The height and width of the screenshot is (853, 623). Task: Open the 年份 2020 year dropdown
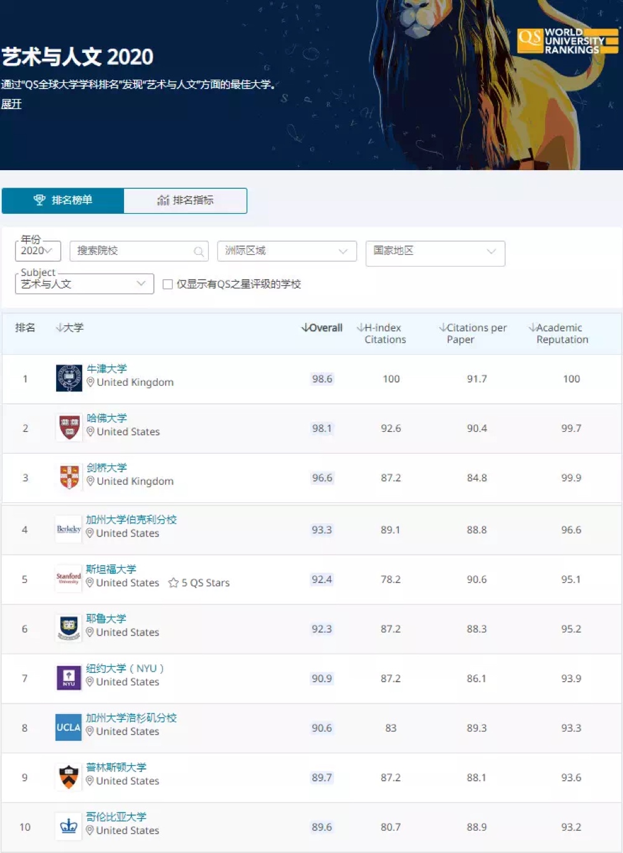(x=37, y=251)
